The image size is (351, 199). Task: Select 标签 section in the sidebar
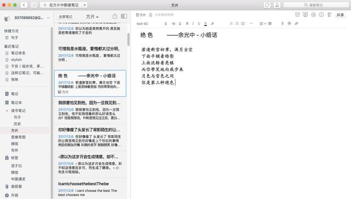pos(14,158)
